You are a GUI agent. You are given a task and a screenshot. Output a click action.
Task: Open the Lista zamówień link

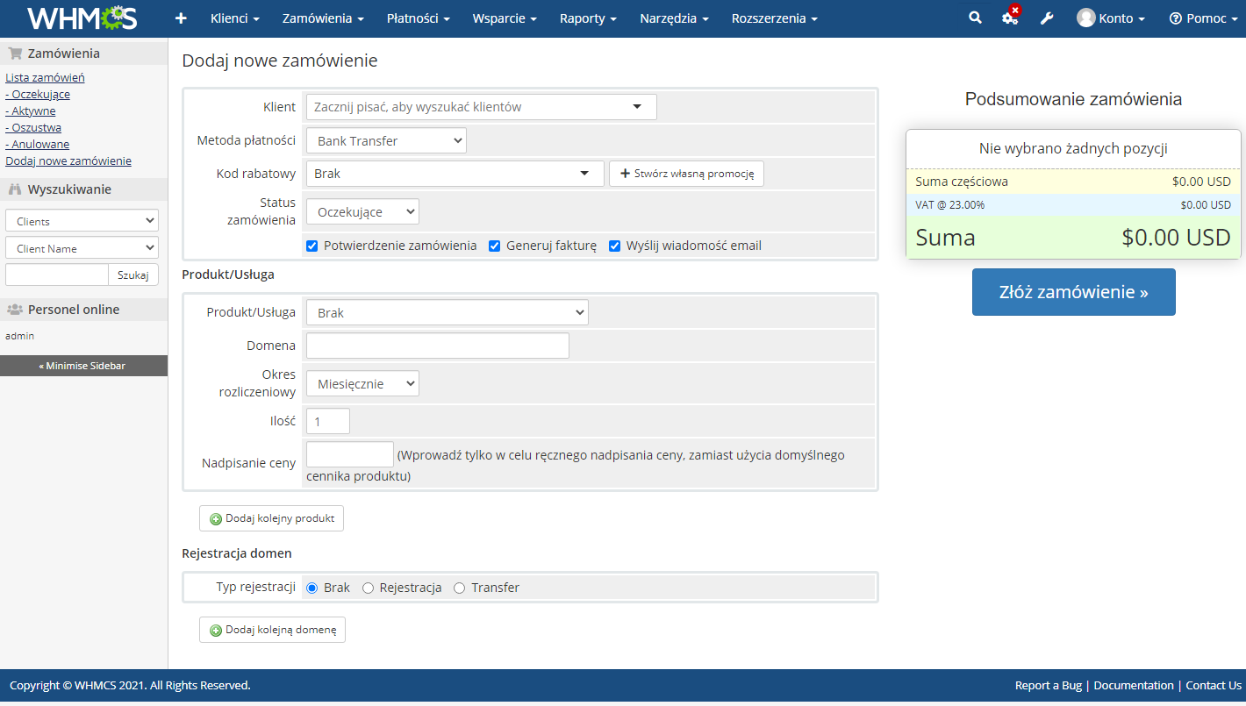45,77
